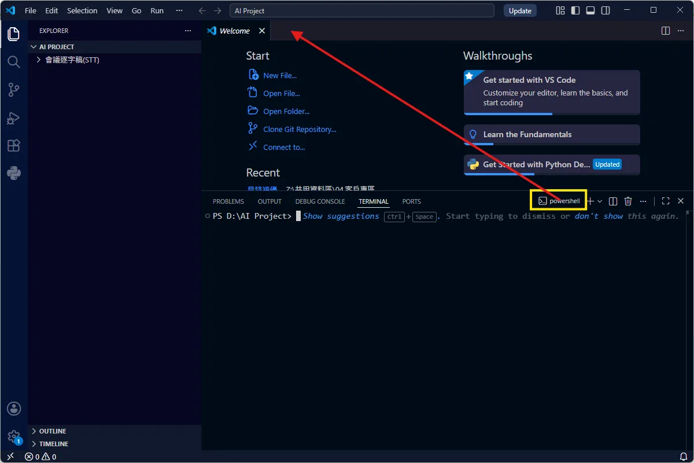Image resolution: width=694 pixels, height=463 pixels.
Task: Go back with the navigation arrow
Action: click(x=202, y=10)
